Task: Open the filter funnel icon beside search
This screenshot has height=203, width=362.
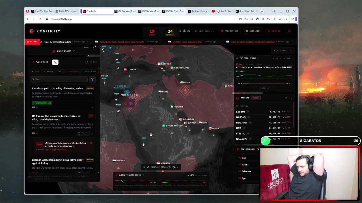Action: (x=92, y=79)
